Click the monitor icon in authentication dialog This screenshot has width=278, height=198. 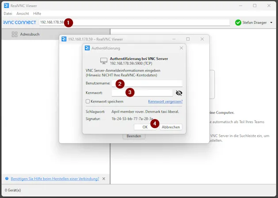pos(104,61)
